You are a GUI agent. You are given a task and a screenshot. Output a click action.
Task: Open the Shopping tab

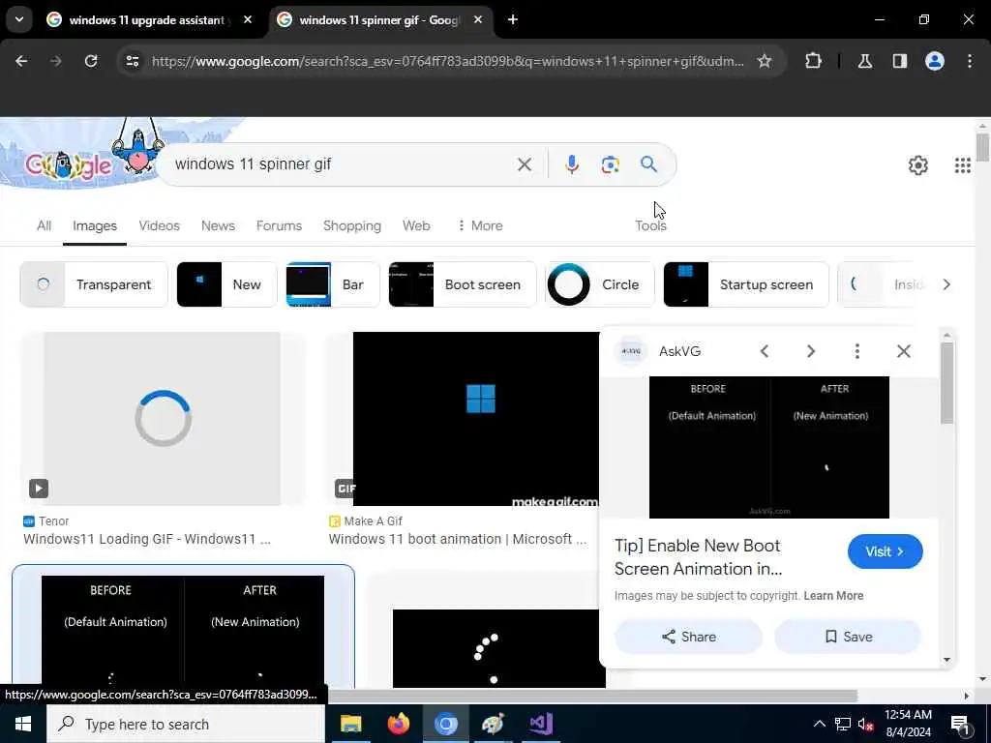[352, 225]
